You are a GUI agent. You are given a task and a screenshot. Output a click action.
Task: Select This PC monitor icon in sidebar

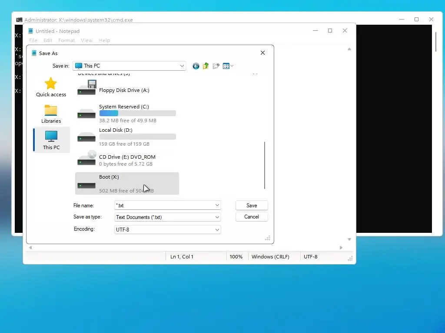point(51,136)
